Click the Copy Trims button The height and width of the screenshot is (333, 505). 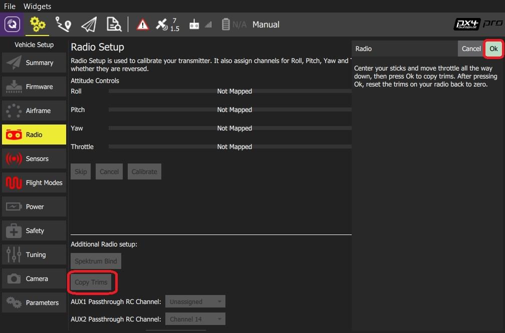91,282
